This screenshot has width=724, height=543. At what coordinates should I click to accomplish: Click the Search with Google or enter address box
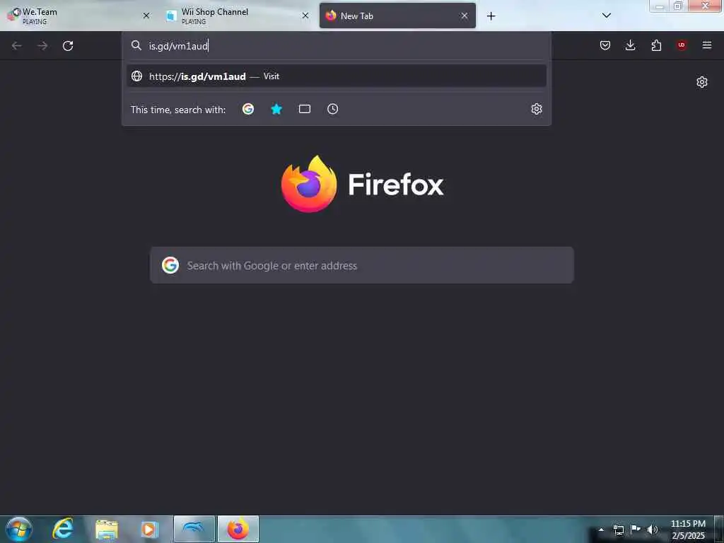pyautogui.click(x=362, y=265)
